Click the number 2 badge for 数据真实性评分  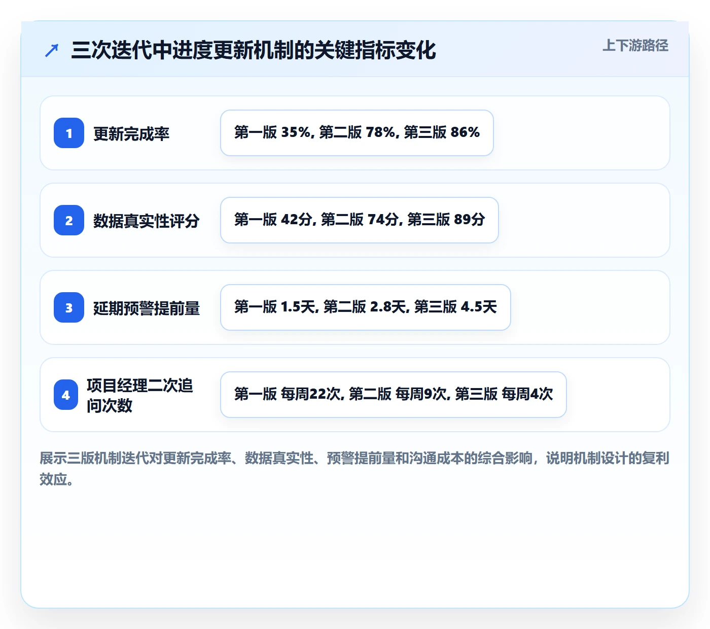pos(69,220)
